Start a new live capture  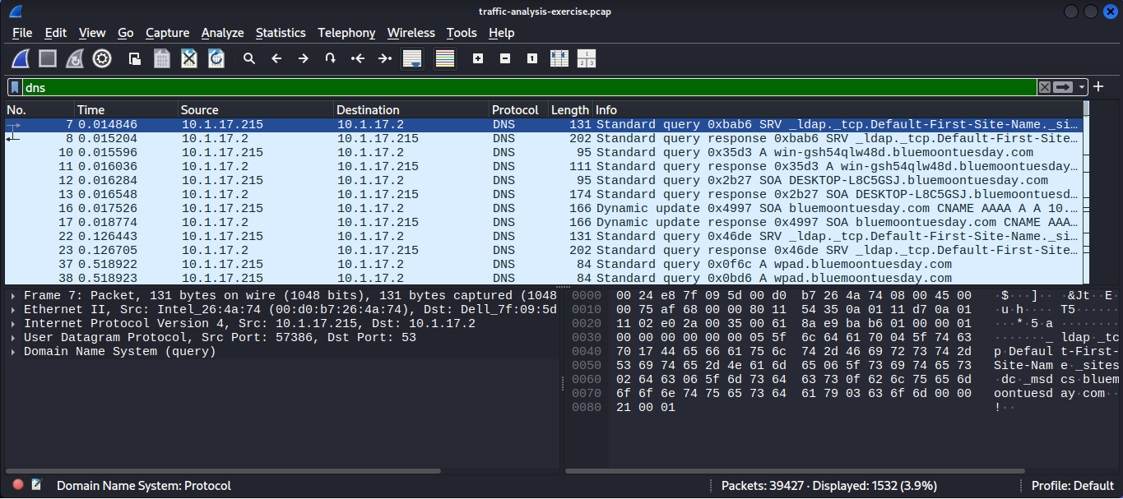tap(21, 58)
